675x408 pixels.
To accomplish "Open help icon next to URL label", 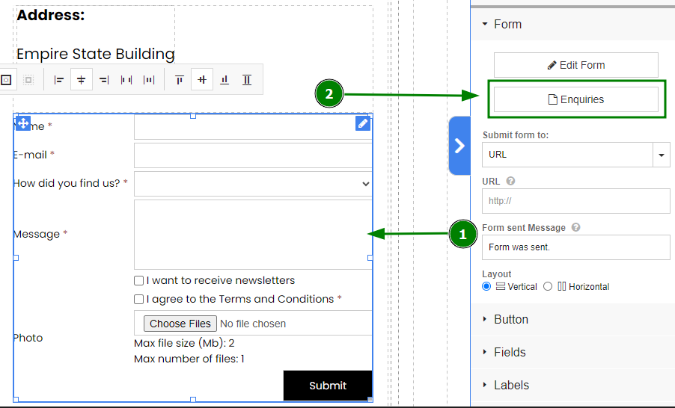I will [510, 181].
